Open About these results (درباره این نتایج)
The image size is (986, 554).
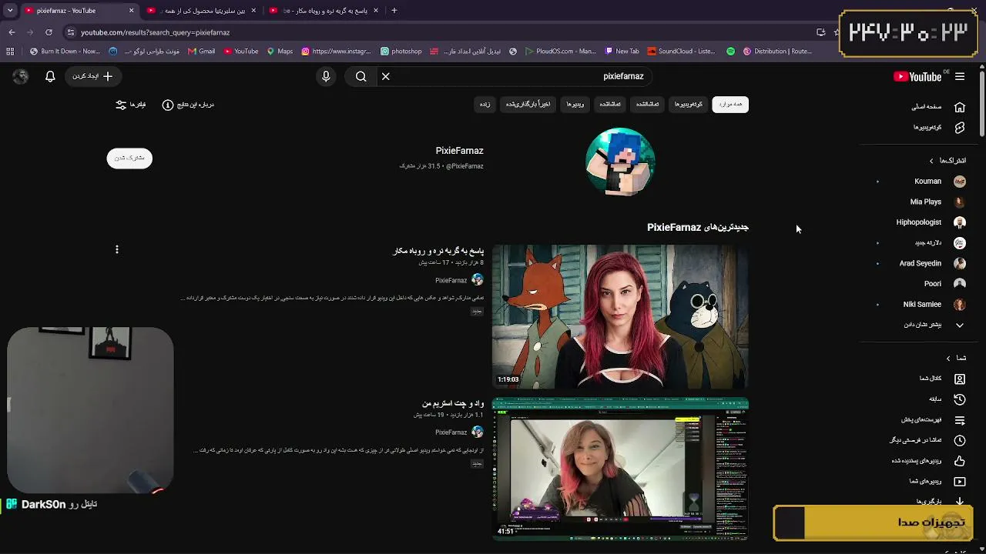[x=188, y=105]
